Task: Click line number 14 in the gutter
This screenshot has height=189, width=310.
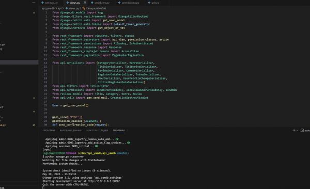Action: point(45,63)
